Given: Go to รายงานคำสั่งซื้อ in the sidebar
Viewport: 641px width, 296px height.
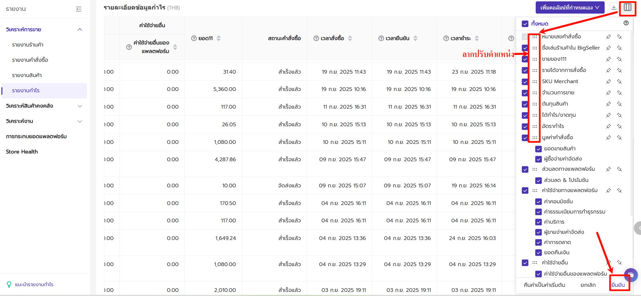Looking at the screenshot, I should (30, 60).
